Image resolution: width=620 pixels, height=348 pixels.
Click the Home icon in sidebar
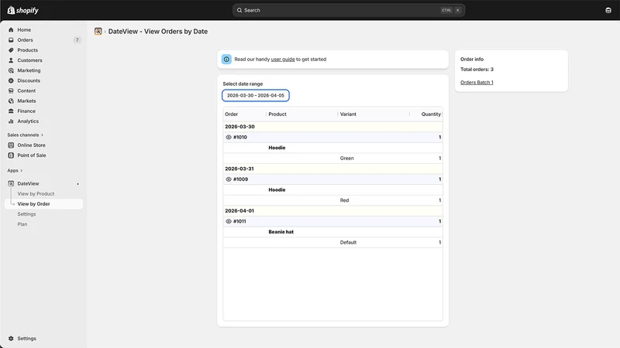pos(11,29)
